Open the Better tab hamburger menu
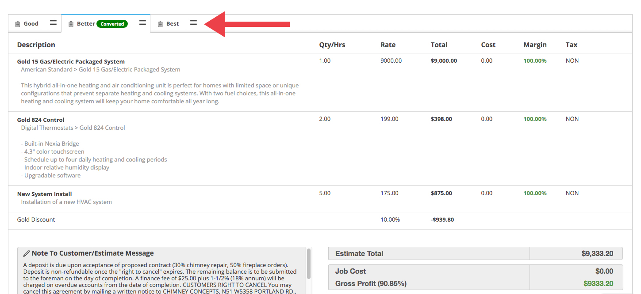 142,23
